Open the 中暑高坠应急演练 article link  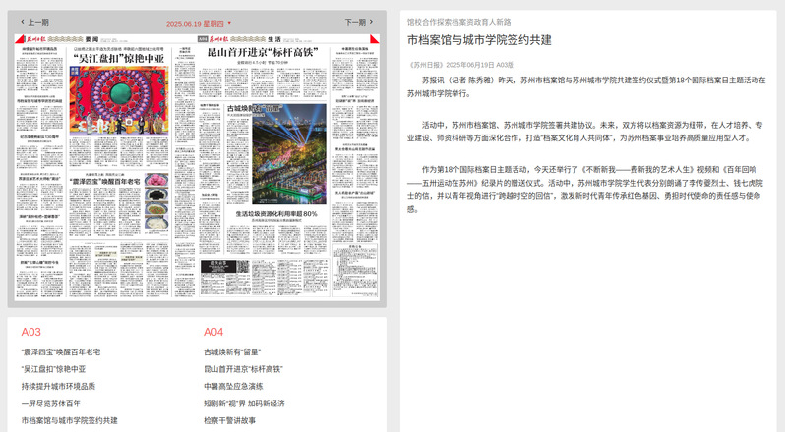point(235,386)
